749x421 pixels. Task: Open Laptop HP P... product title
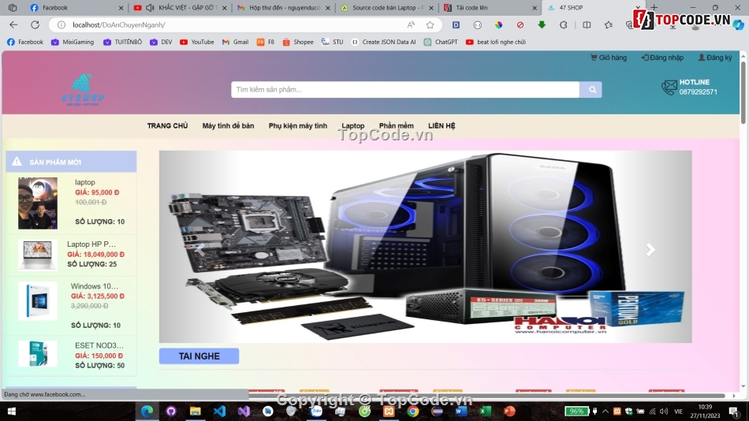(91, 244)
